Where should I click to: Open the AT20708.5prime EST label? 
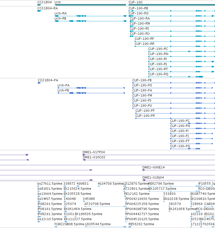[97, 204]
